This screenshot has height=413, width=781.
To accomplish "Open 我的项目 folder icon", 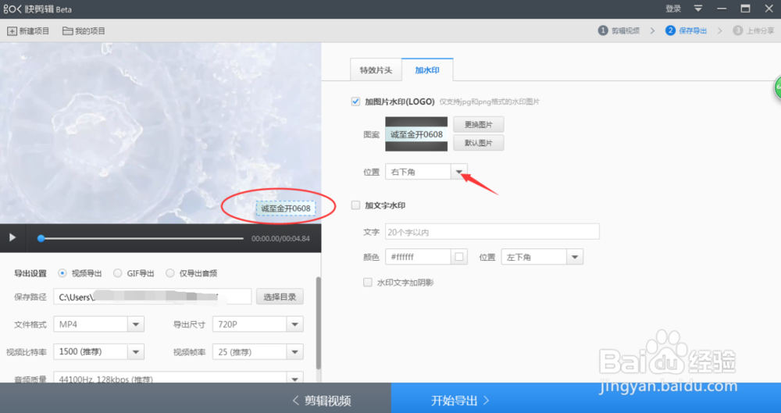I will coord(68,31).
